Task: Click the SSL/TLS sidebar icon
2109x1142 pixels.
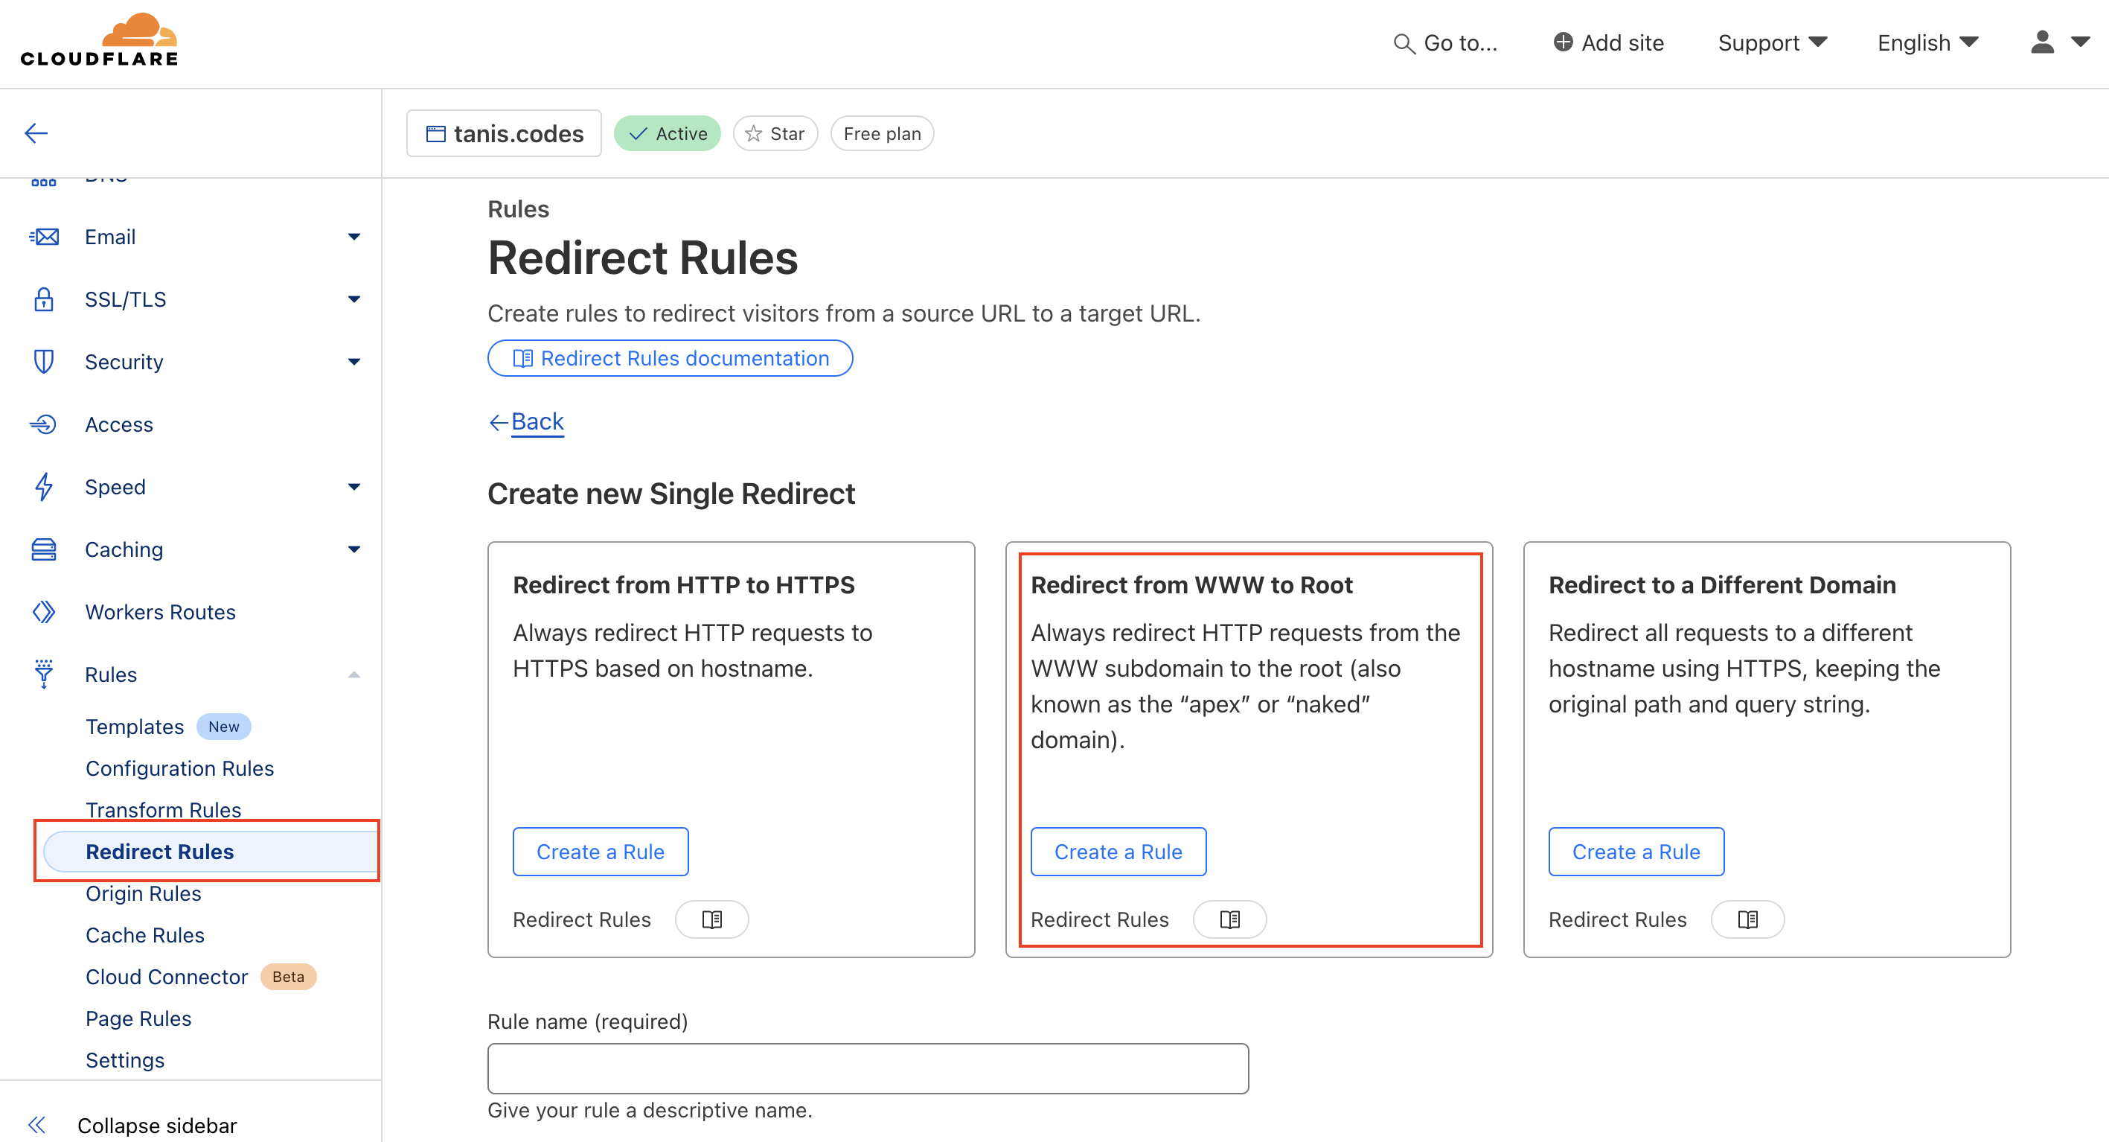Action: (x=42, y=299)
